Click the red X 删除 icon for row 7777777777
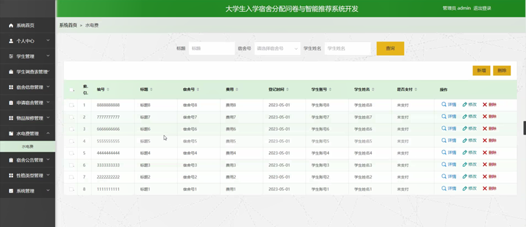Viewport: 526px width, 227px height. click(485, 117)
